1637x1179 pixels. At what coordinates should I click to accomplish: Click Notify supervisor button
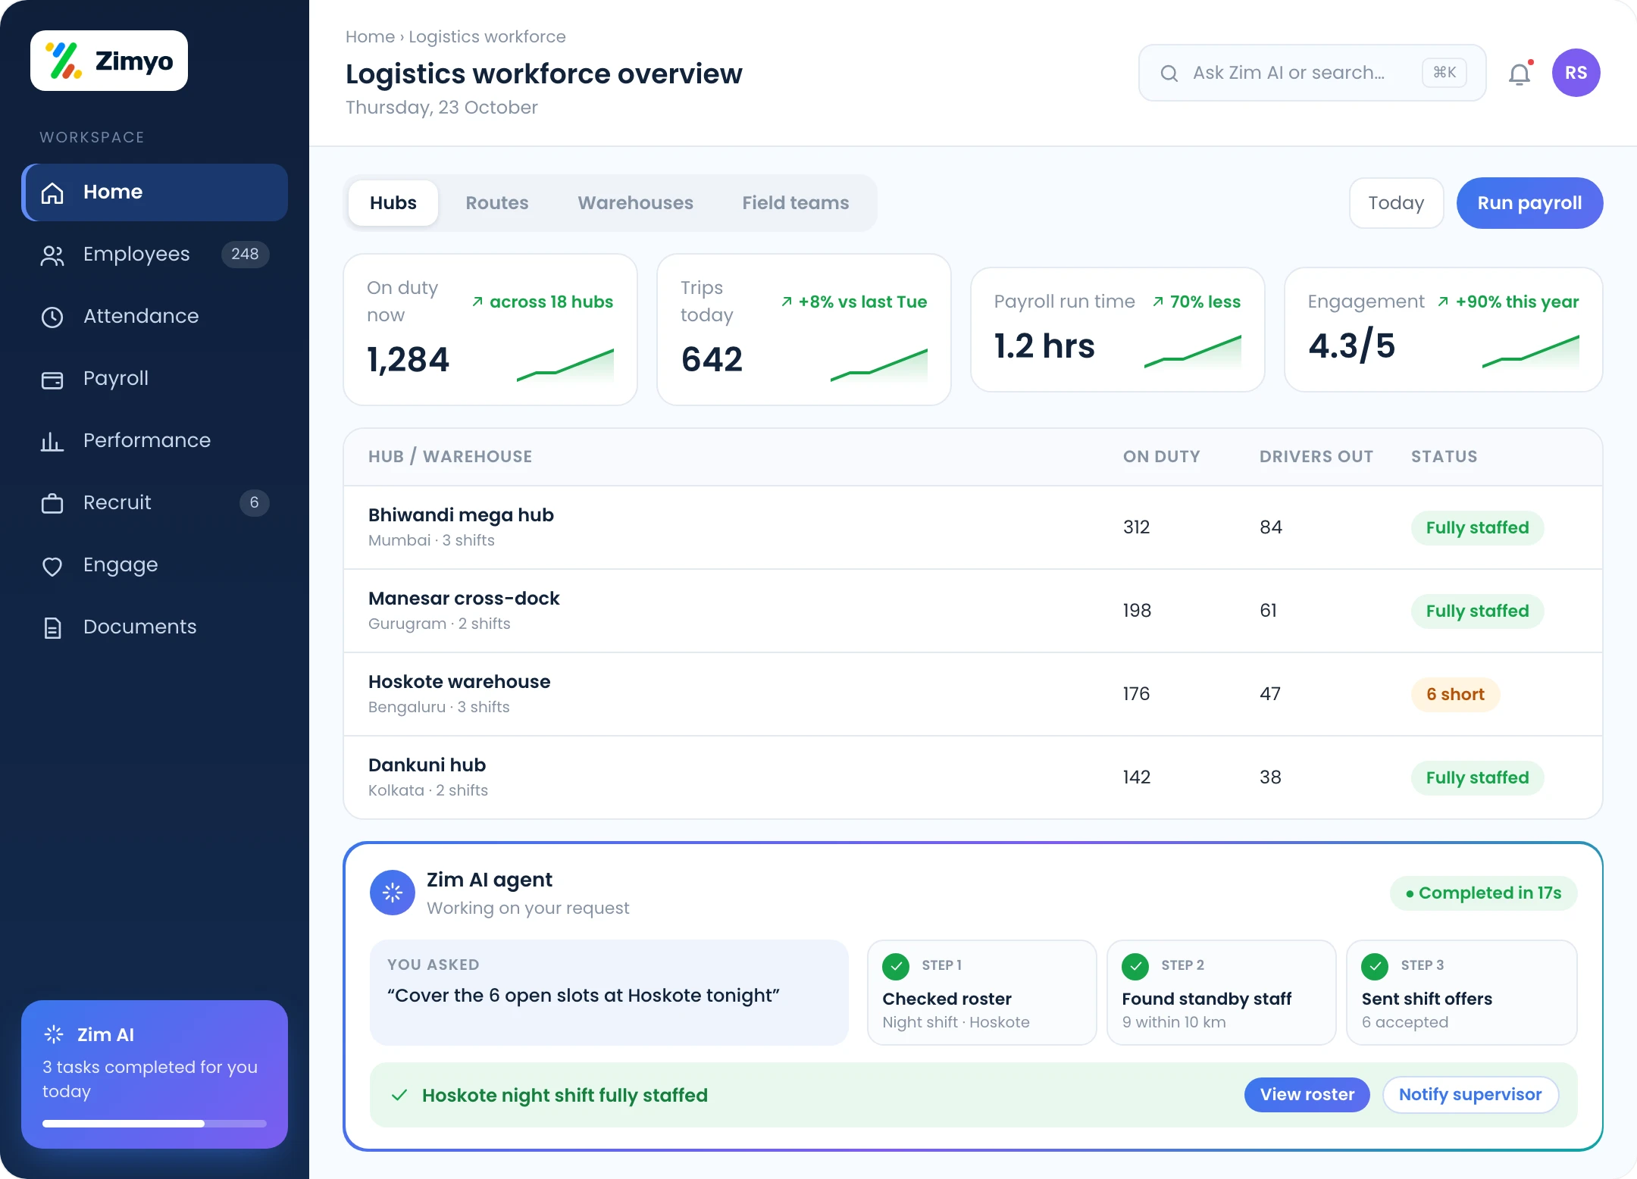[1470, 1095]
